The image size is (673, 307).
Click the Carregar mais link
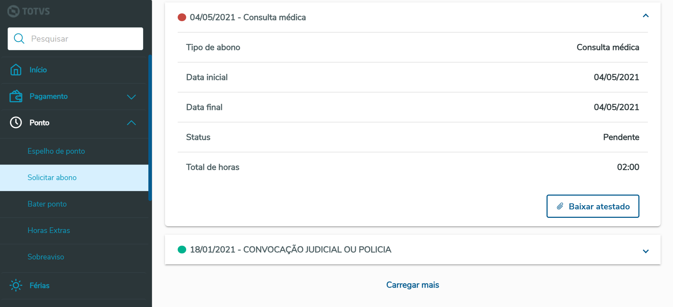(x=412, y=285)
